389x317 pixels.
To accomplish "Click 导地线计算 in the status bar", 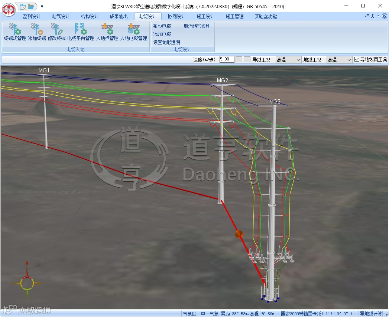I will click(371, 314).
